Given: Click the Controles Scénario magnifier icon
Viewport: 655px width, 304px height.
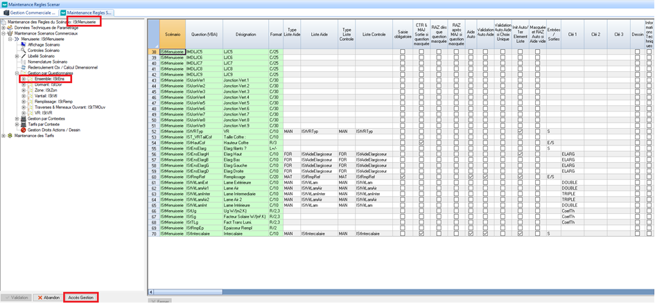Looking at the screenshot, I should tap(24, 51).
